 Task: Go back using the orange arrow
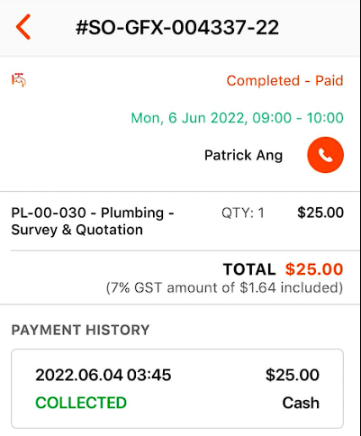23,27
